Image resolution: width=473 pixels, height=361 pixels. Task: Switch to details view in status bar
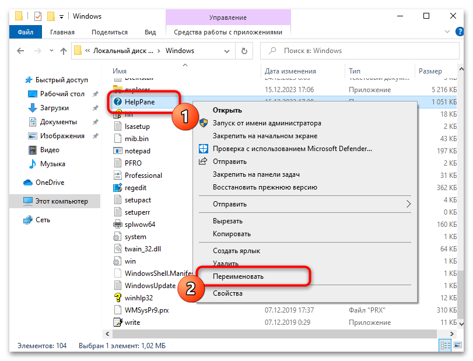[446, 346]
